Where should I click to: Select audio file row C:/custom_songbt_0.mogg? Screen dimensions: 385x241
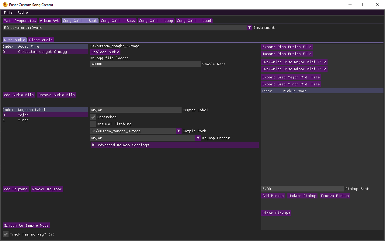tap(45, 52)
